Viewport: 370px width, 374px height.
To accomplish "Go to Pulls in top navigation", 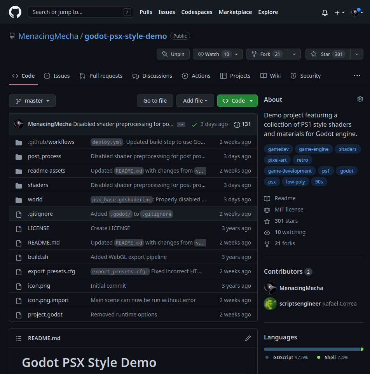I will pyautogui.click(x=146, y=12).
